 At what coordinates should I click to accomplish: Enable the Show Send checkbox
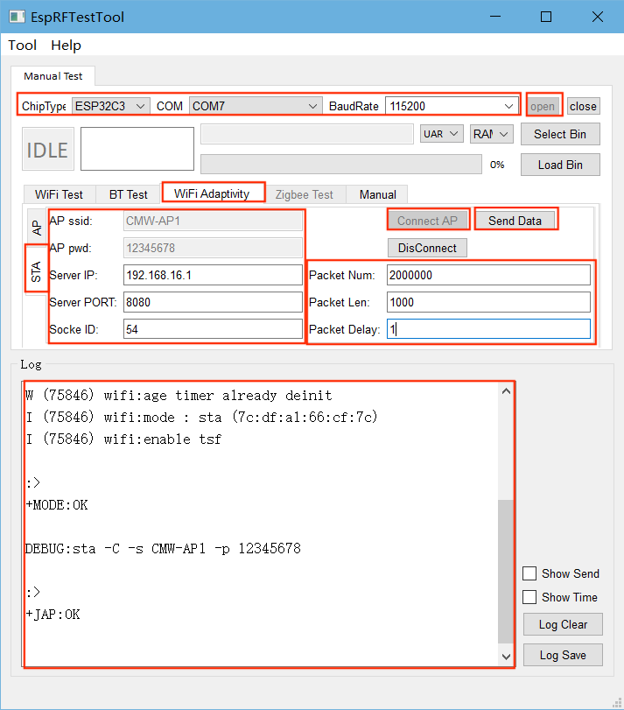529,573
